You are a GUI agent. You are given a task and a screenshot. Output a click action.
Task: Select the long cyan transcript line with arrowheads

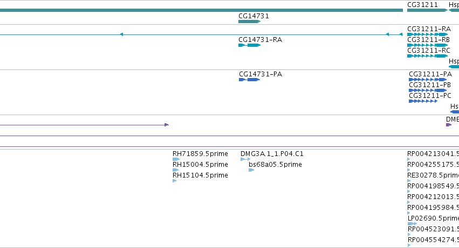click(x=201, y=34)
